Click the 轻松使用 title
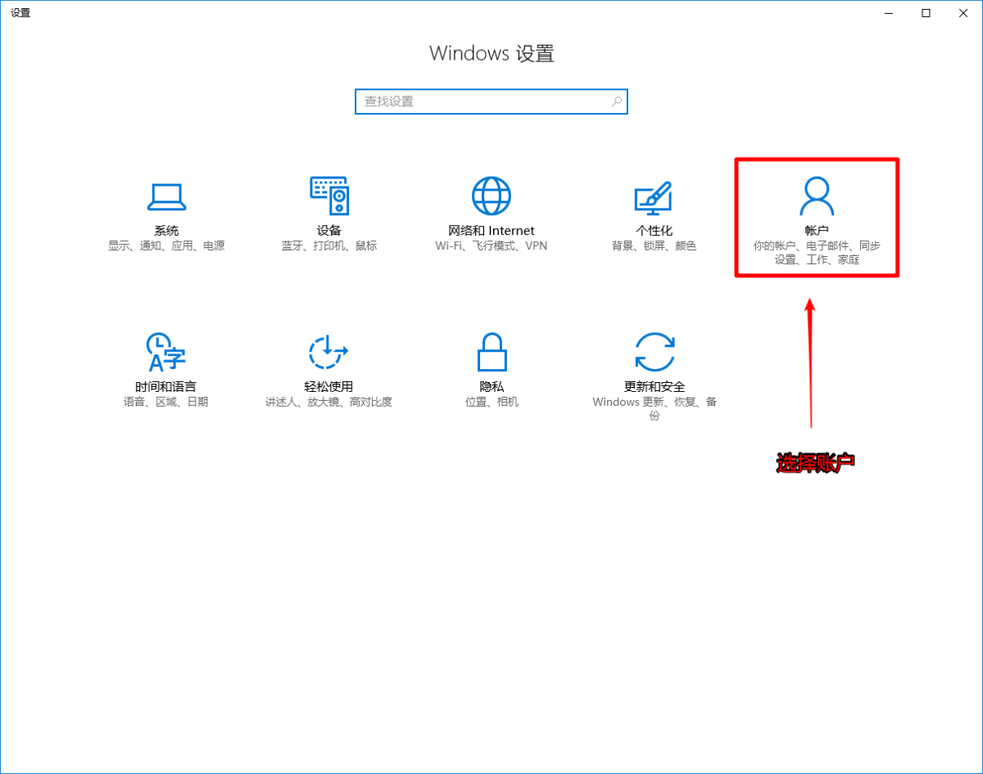The width and height of the screenshot is (983, 774). [328, 387]
